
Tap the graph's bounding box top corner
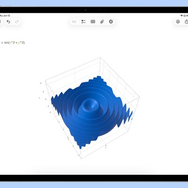pyautogui.click(x=100, y=57)
